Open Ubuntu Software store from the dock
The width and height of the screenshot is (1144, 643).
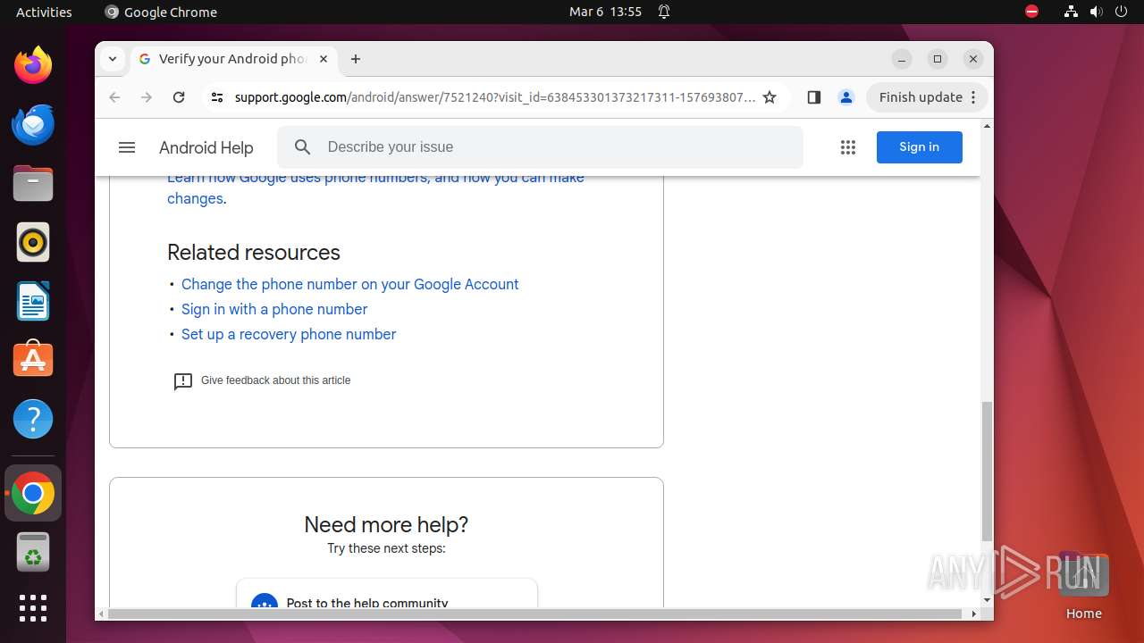33,360
